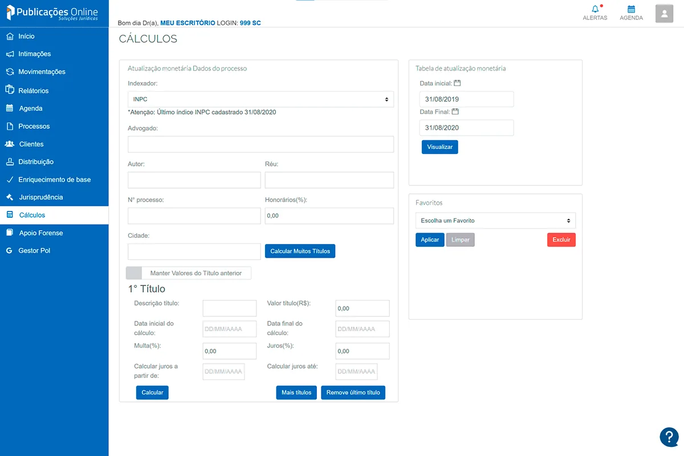This screenshot has height=456, width=684.
Task: Click the Publicações Online logo
Action: [52, 14]
